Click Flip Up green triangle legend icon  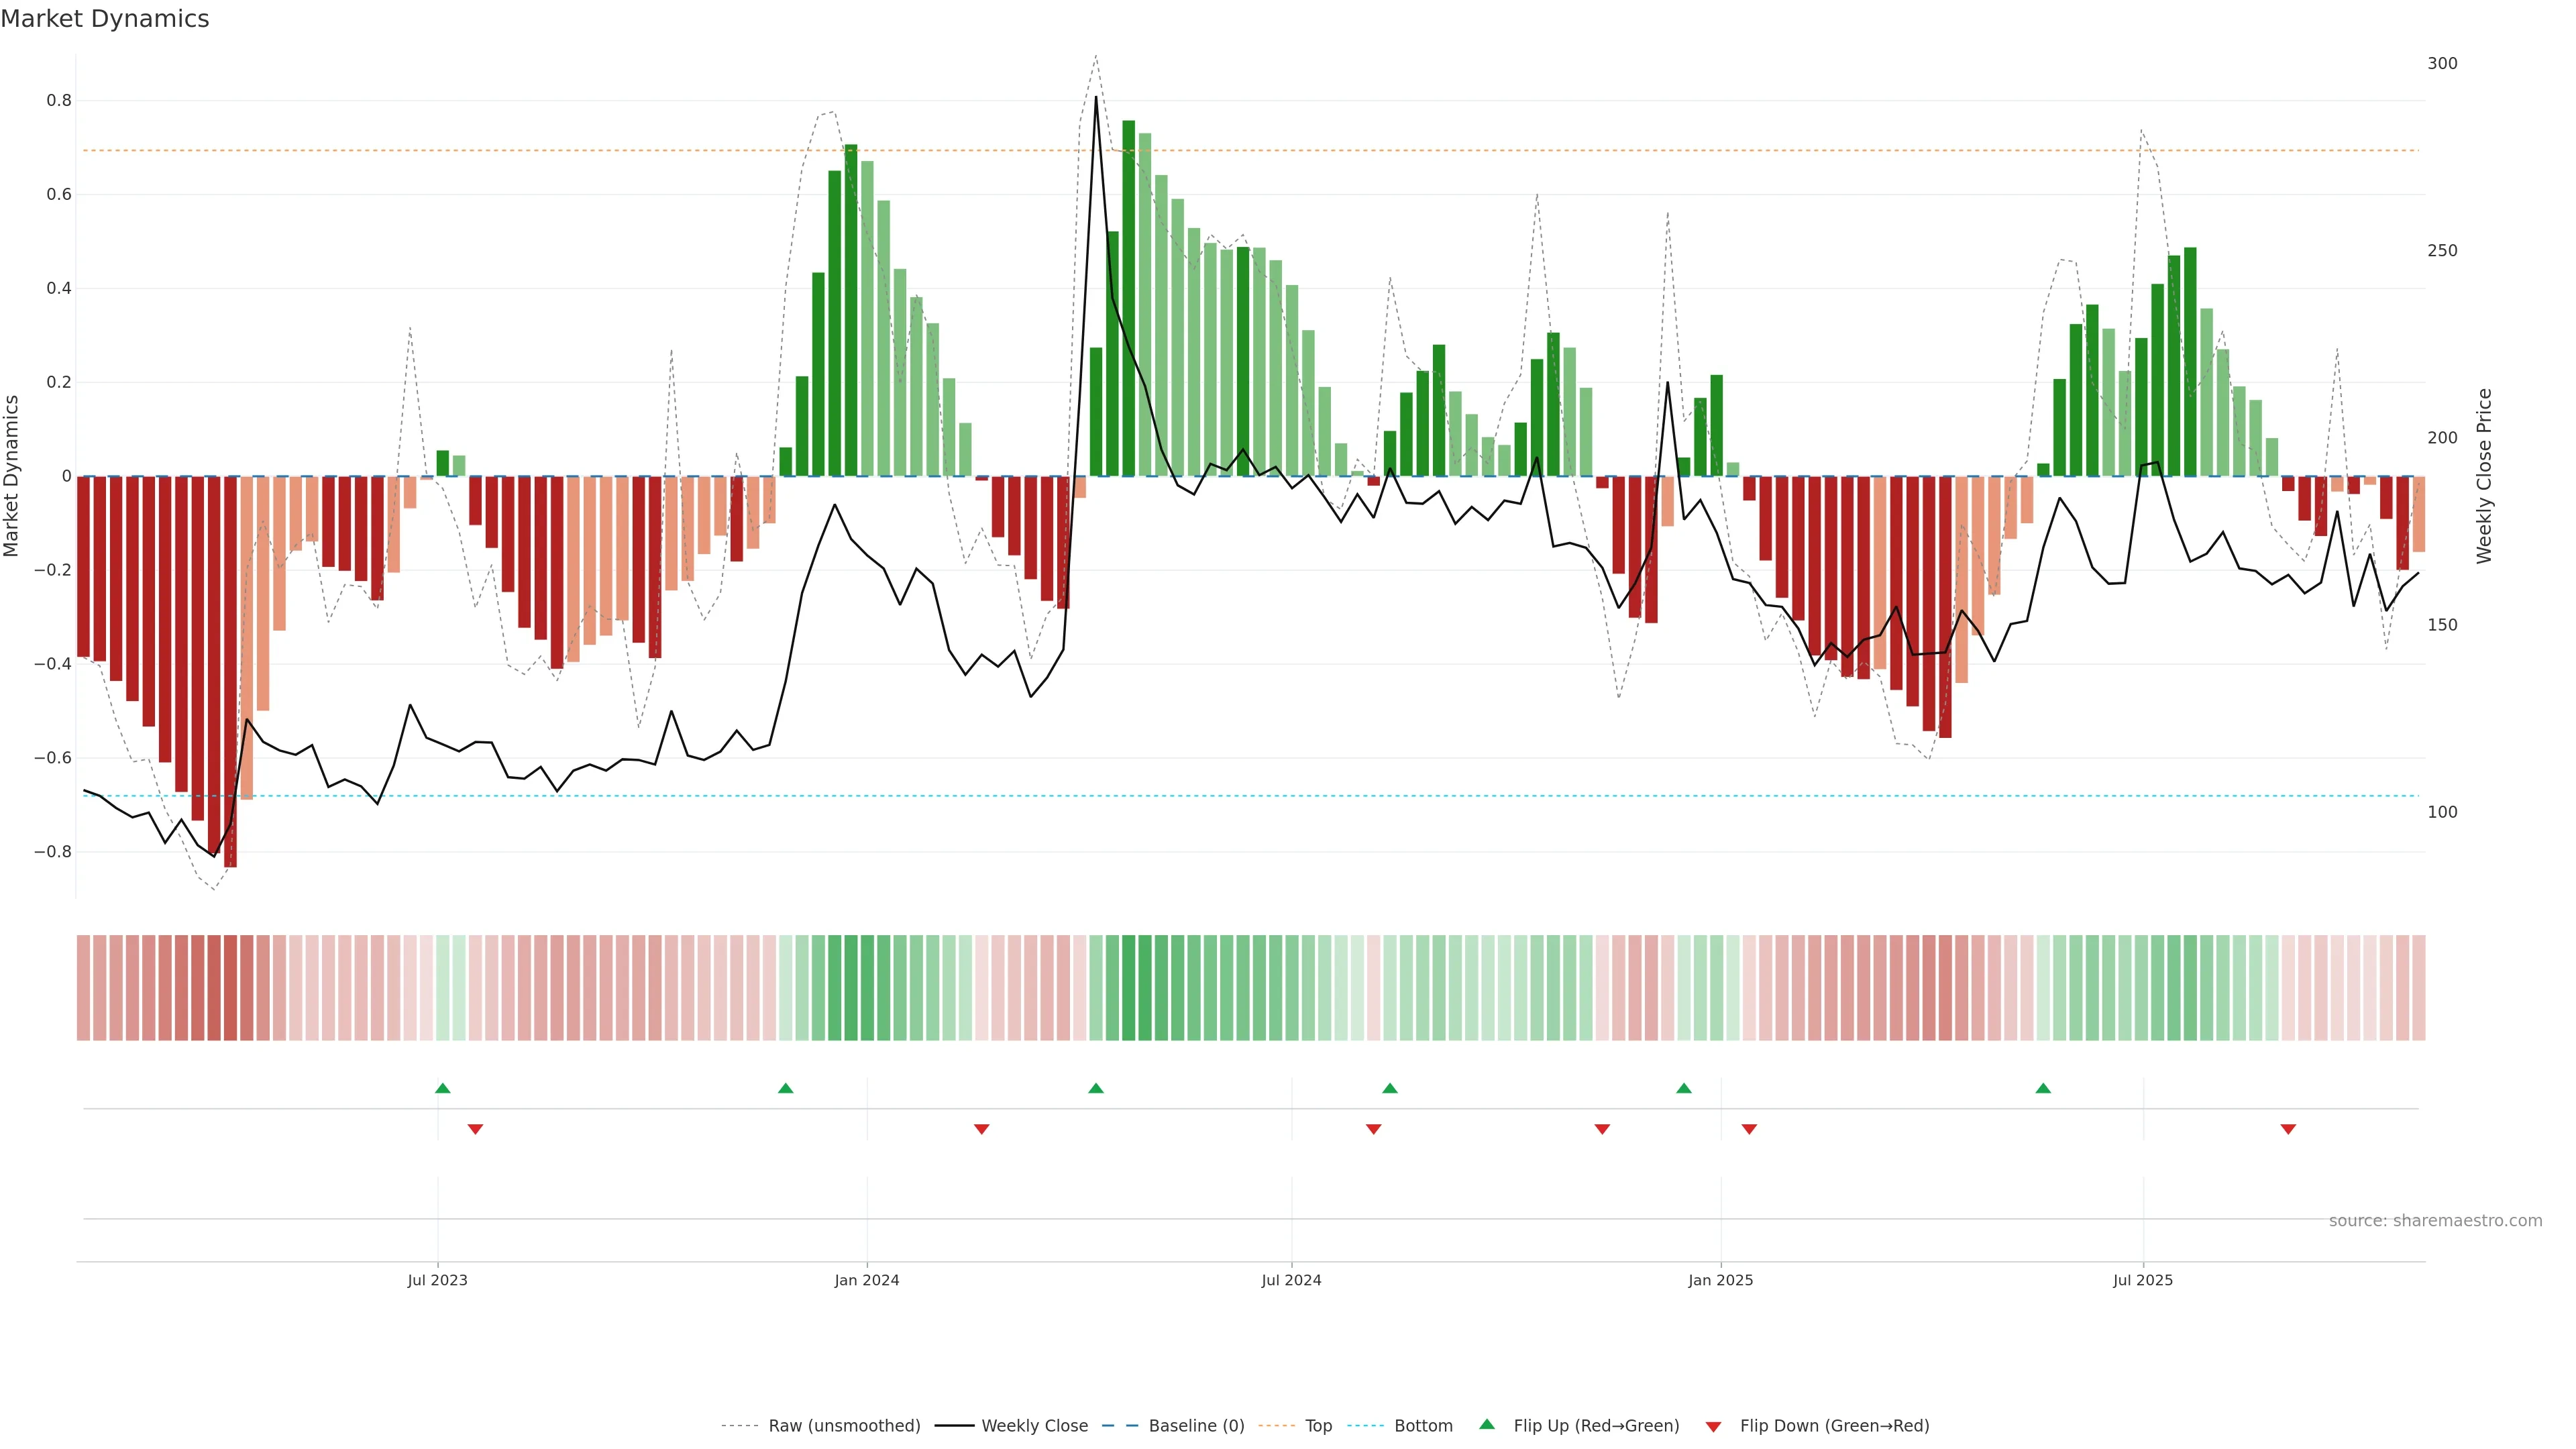click(x=1487, y=1425)
